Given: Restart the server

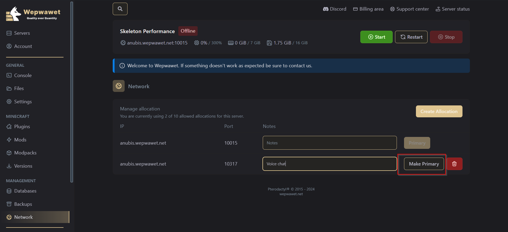Looking at the screenshot, I should [411, 37].
